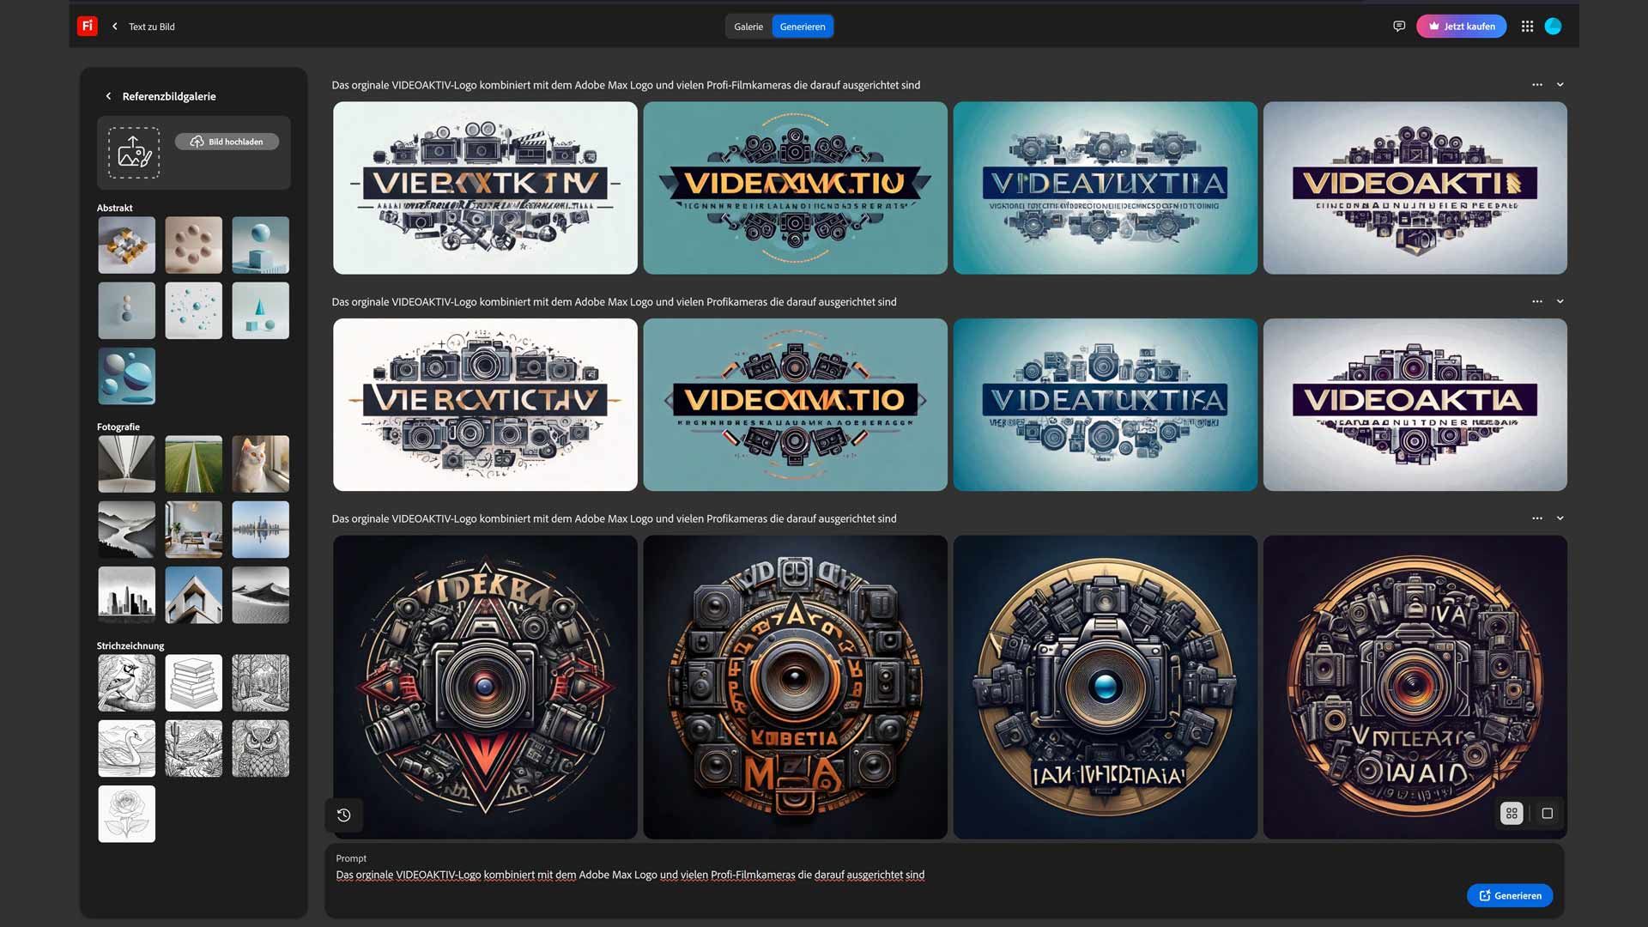The height and width of the screenshot is (927, 1648).
Task: Open the Adobe apps waffle grid icon
Action: click(1527, 26)
